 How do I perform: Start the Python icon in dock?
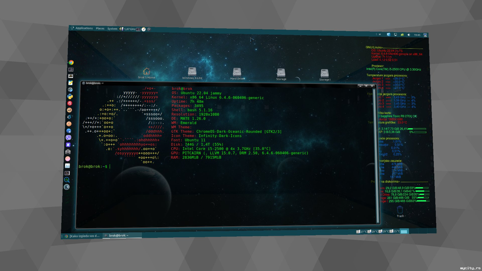click(70, 96)
